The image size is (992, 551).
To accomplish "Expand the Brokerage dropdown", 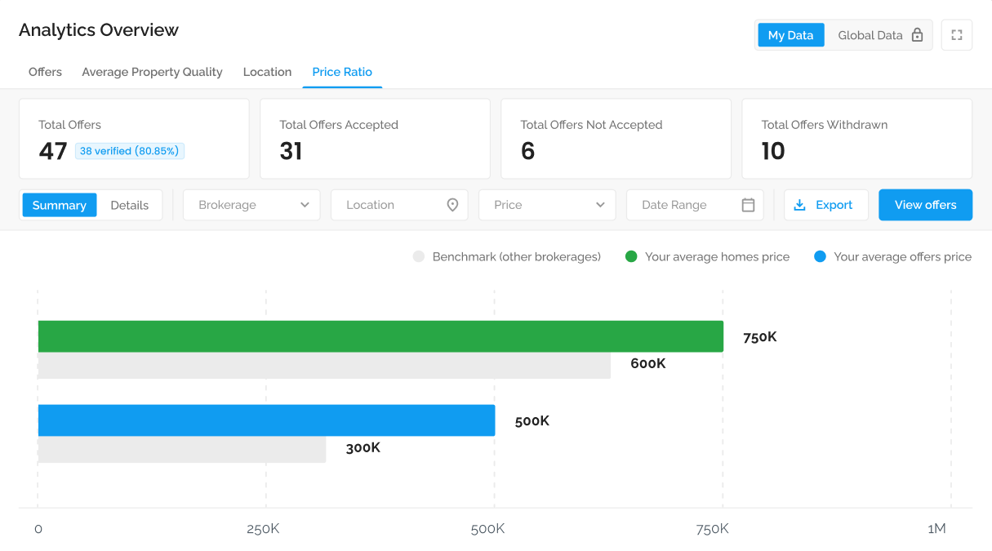I will pyautogui.click(x=251, y=205).
